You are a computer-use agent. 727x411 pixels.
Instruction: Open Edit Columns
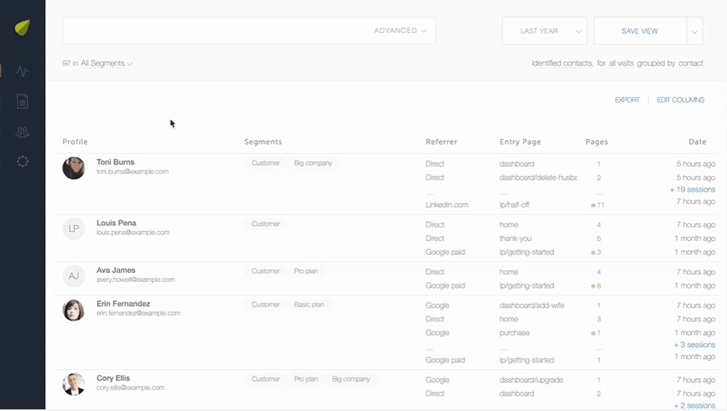click(x=680, y=100)
